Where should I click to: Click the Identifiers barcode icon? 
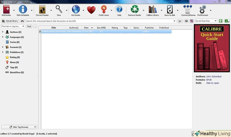(x=7, y=72)
